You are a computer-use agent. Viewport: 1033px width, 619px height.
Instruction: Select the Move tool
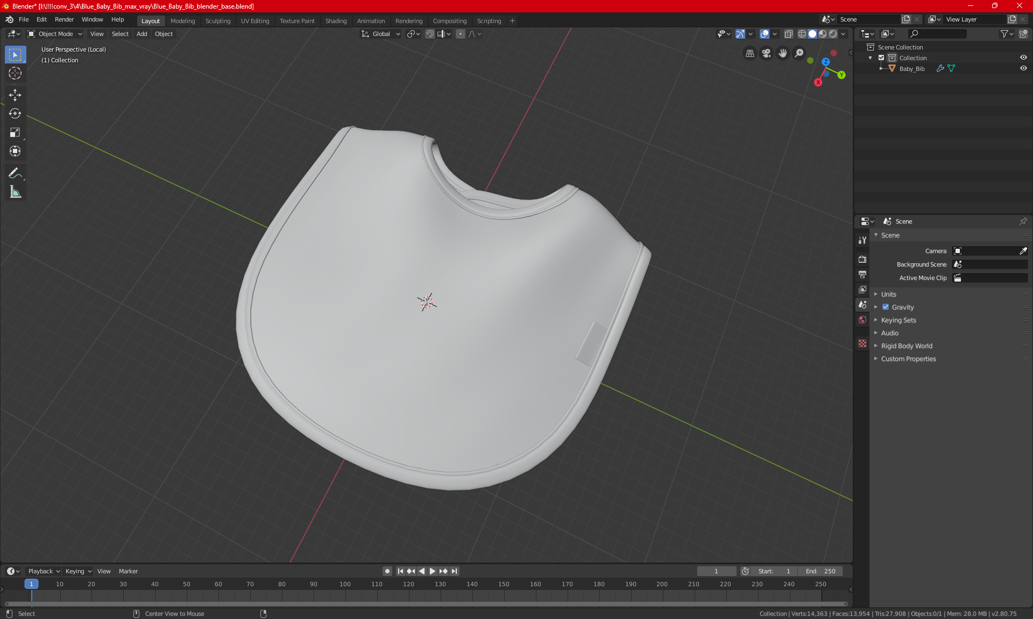(x=15, y=95)
